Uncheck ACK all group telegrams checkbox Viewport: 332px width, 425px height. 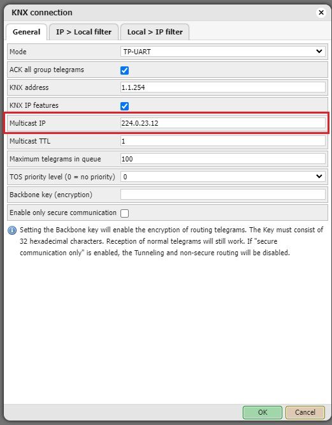124,70
